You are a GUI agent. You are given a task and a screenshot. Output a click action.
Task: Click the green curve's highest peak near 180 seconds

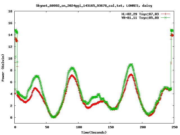(x=131, y=65)
